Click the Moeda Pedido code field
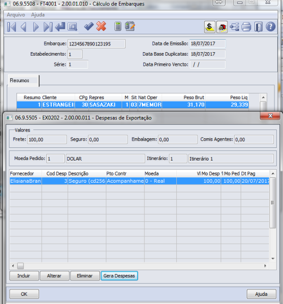 click(x=56, y=159)
